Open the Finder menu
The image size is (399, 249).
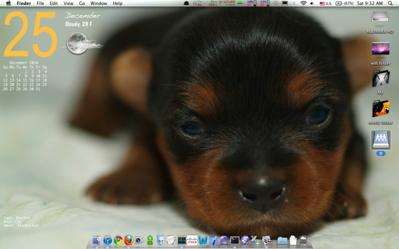24,3
